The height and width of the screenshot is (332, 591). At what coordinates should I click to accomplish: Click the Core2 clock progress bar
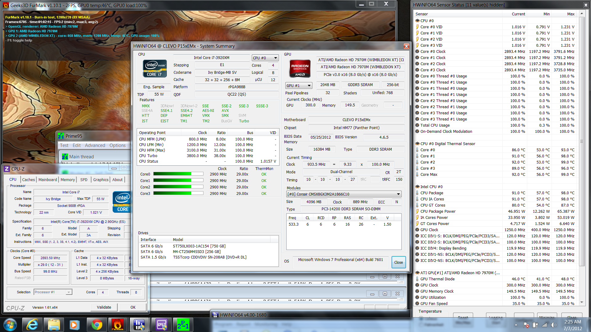178,187
